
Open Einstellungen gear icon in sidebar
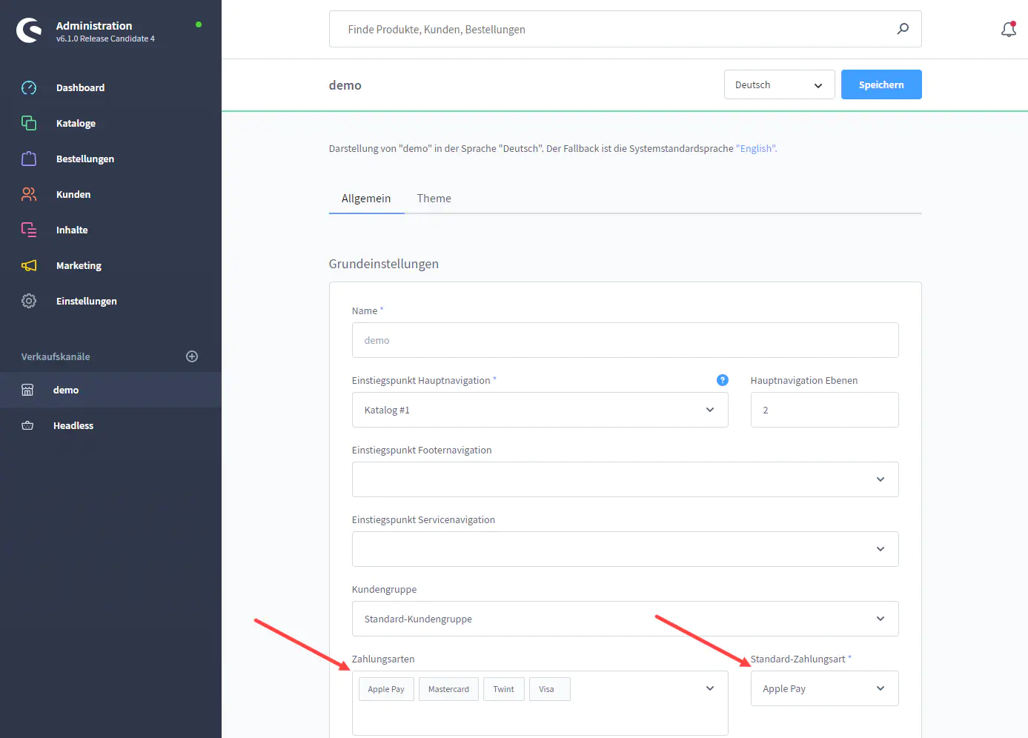click(x=29, y=301)
